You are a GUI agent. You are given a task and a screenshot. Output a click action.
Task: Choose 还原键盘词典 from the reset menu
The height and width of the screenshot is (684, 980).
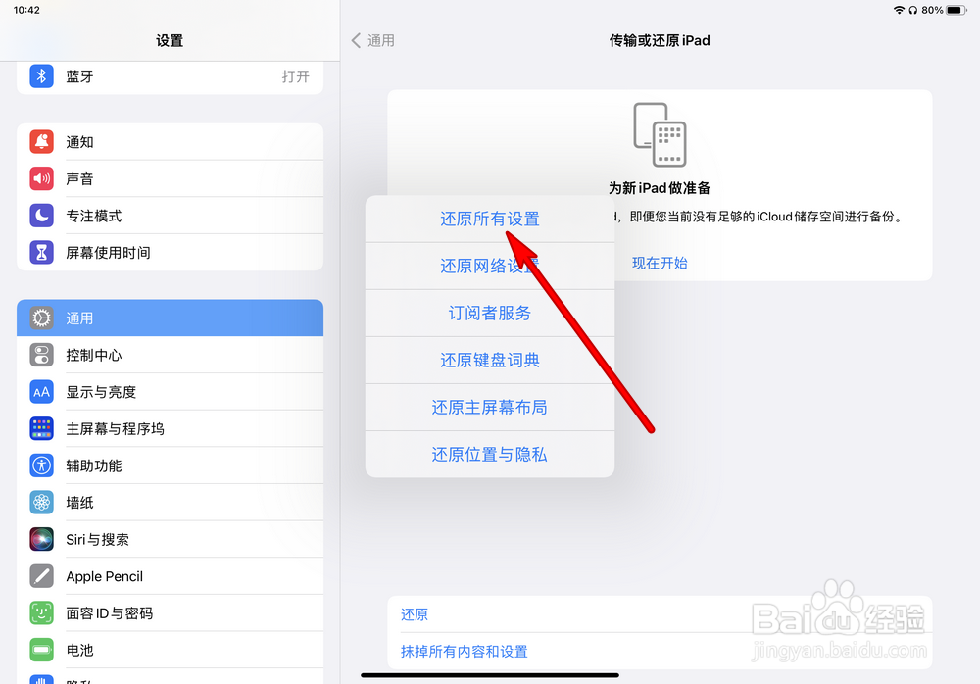(x=489, y=361)
